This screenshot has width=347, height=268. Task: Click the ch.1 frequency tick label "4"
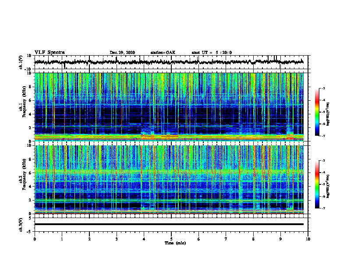pyautogui.click(x=30, y=114)
